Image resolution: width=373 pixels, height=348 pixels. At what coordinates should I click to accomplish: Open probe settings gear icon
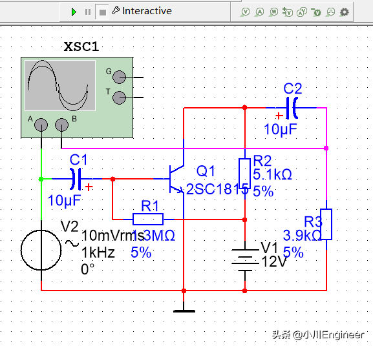pyautogui.click(x=344, y=12)
